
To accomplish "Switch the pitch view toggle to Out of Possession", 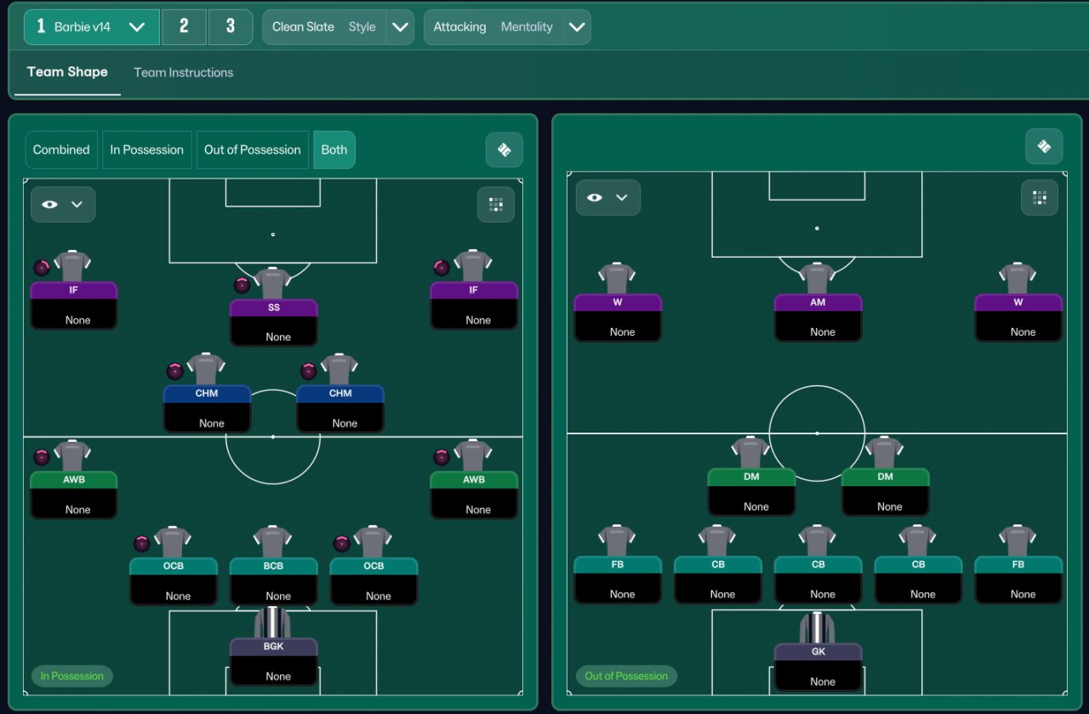I will coord(253,150).
